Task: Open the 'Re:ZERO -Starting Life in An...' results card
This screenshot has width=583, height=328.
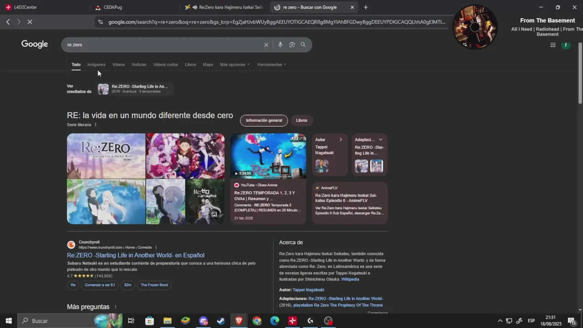Action: (x=135, y=89)
